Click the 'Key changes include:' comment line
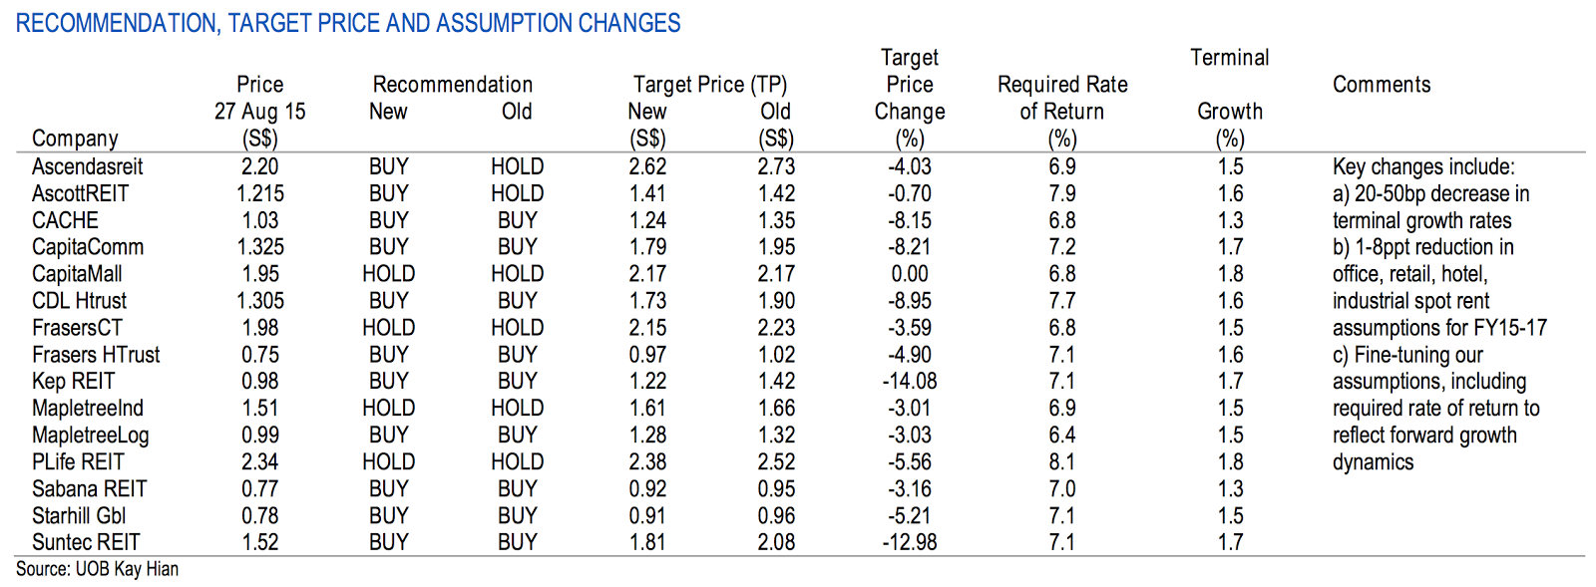Image resolution: width=1596 pixels, height=587 pixels. 1423,166
